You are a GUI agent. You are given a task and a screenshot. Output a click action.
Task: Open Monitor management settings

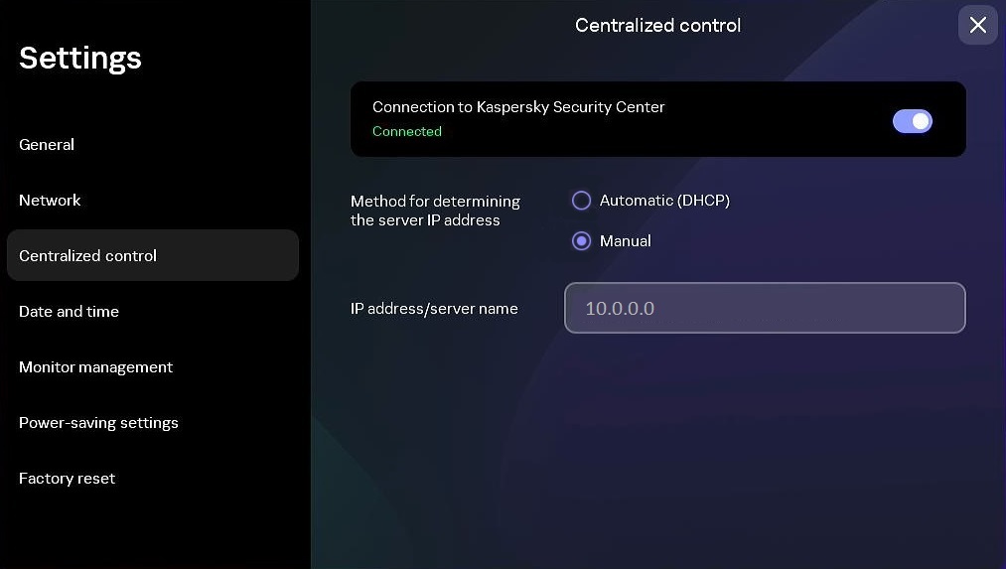95,367
